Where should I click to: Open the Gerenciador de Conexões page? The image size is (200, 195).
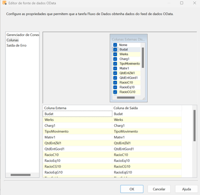[x=22, y=35]
